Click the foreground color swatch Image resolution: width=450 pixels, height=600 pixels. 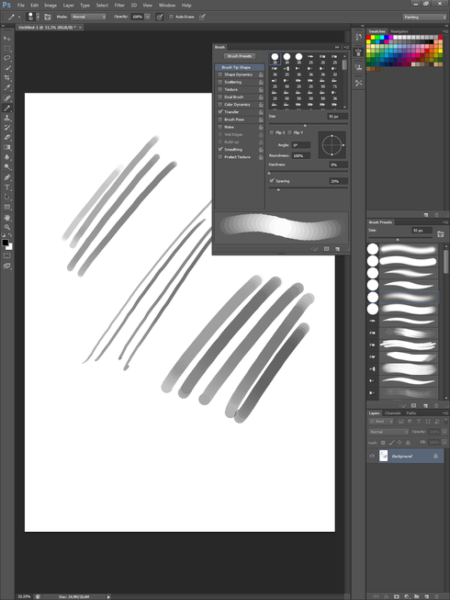(x=5, y=243)
